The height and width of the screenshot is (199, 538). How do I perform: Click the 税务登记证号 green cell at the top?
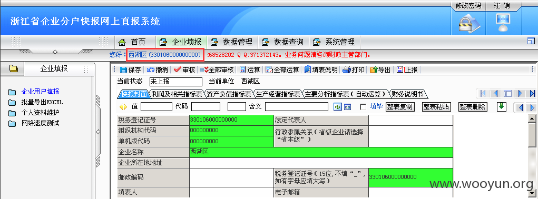click(x=231, y=120)
